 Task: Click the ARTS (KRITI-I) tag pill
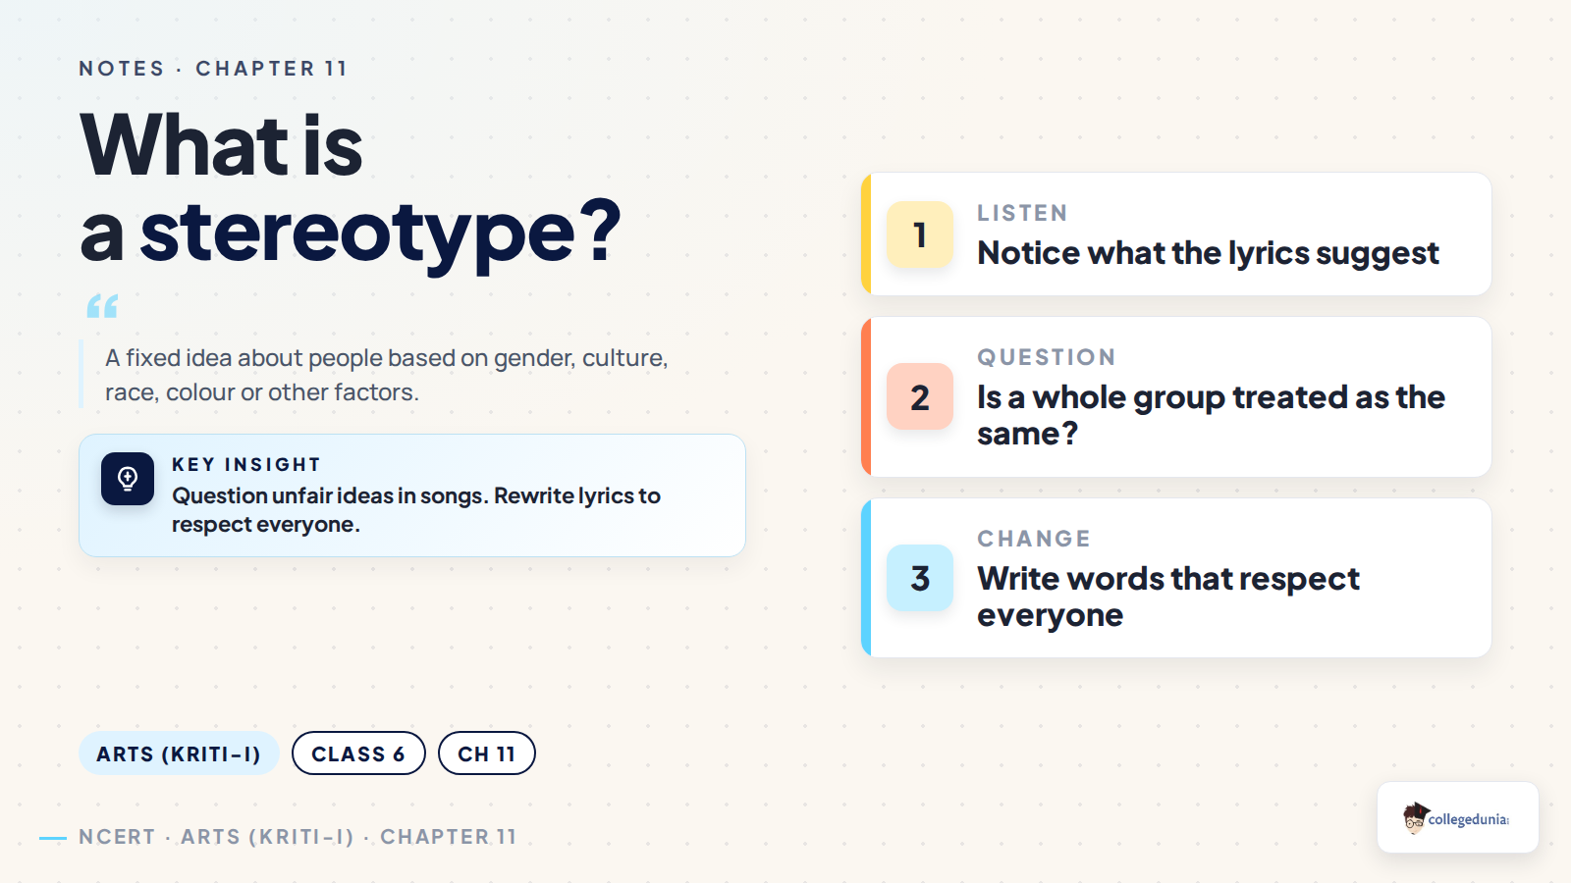(x=179, y=753)
